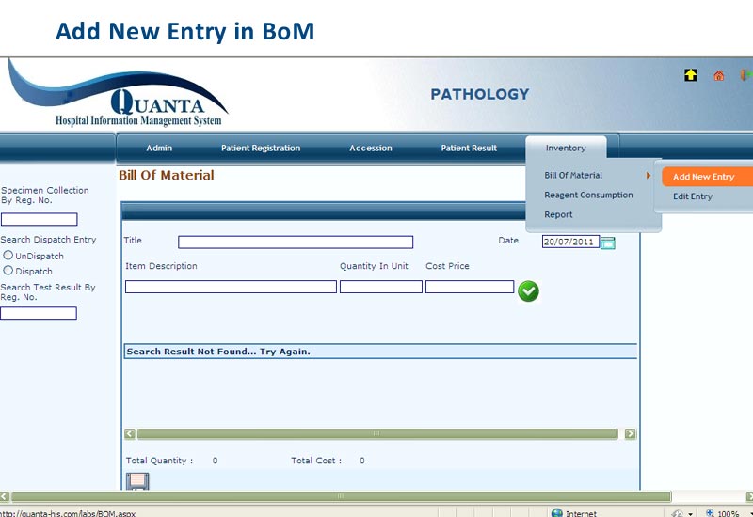The image size is (753, 517).
Task: Click the QUANTA Hospital Information Management System logo
Action: 119,94
